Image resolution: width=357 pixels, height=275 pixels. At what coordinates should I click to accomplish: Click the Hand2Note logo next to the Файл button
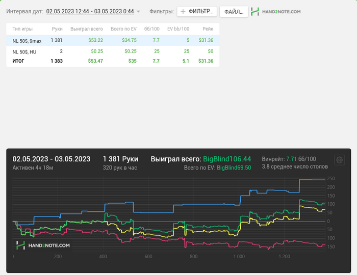276,12
